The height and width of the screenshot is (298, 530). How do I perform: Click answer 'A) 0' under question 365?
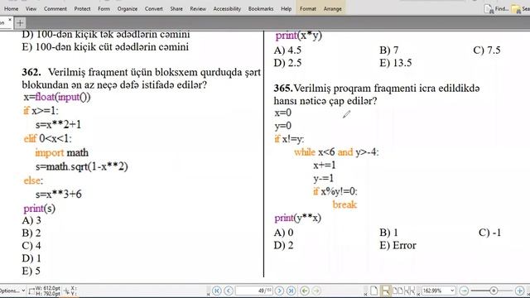pos(283,233)
